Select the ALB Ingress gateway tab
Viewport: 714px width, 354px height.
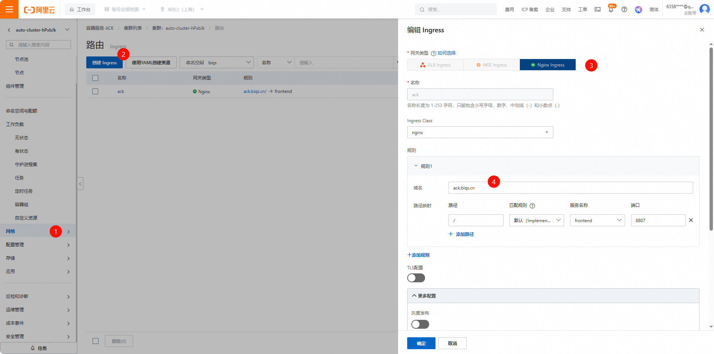[x=435, y=65]
